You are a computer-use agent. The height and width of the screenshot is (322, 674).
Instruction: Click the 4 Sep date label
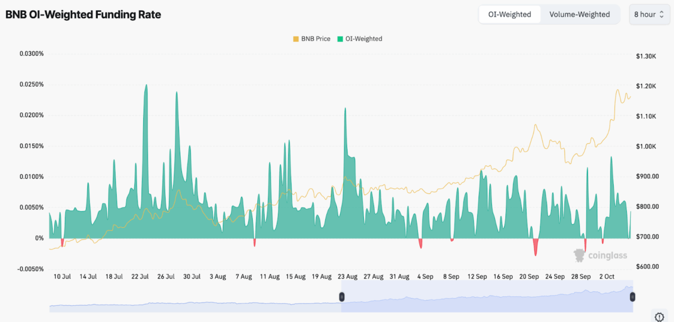[x=425, y=276]
